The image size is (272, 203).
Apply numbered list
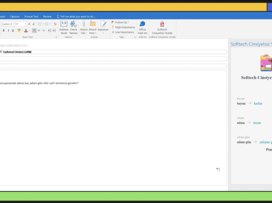point(47,24)
